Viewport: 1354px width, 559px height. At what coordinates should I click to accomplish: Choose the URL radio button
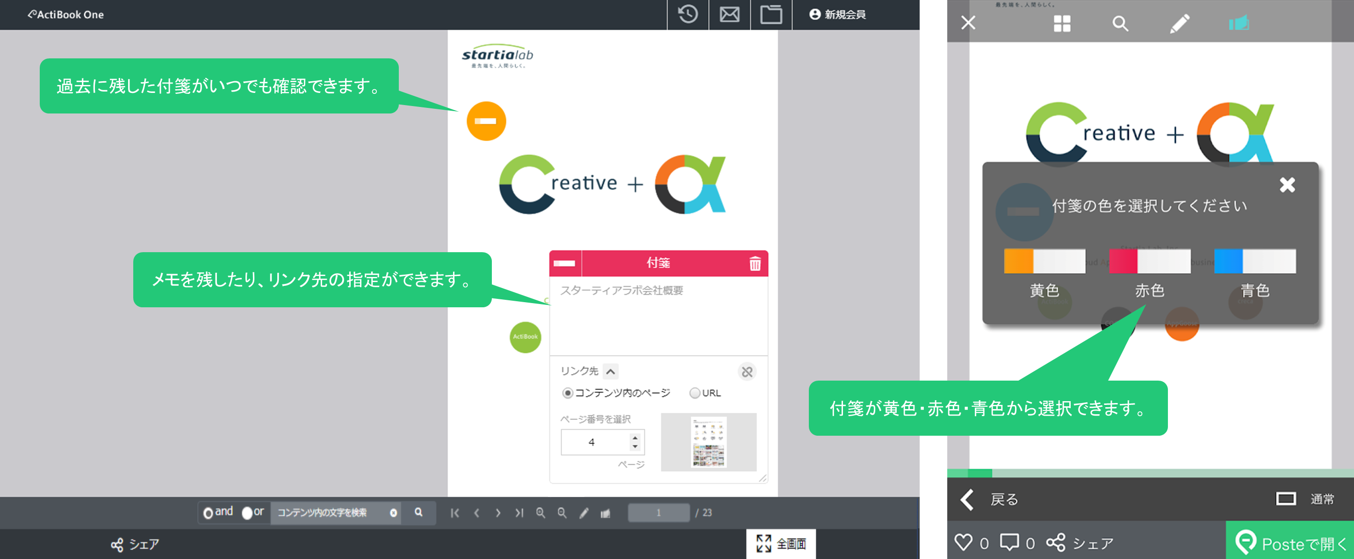pos(694,393)
